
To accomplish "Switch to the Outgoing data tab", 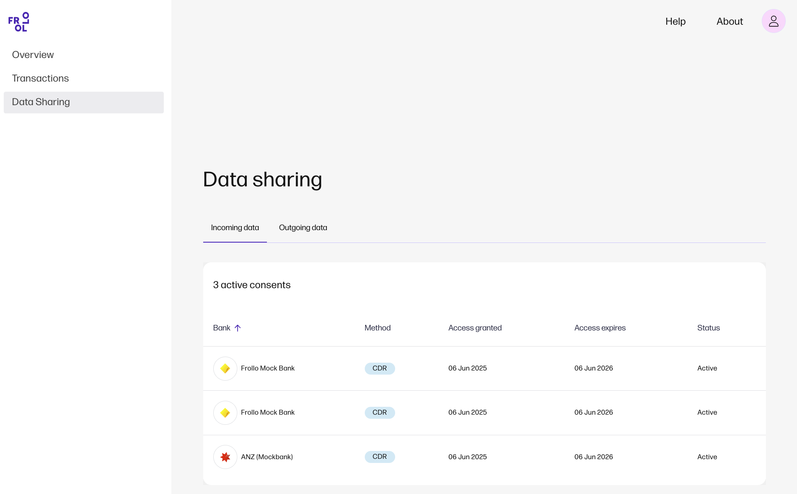I will tap(303, 228).
